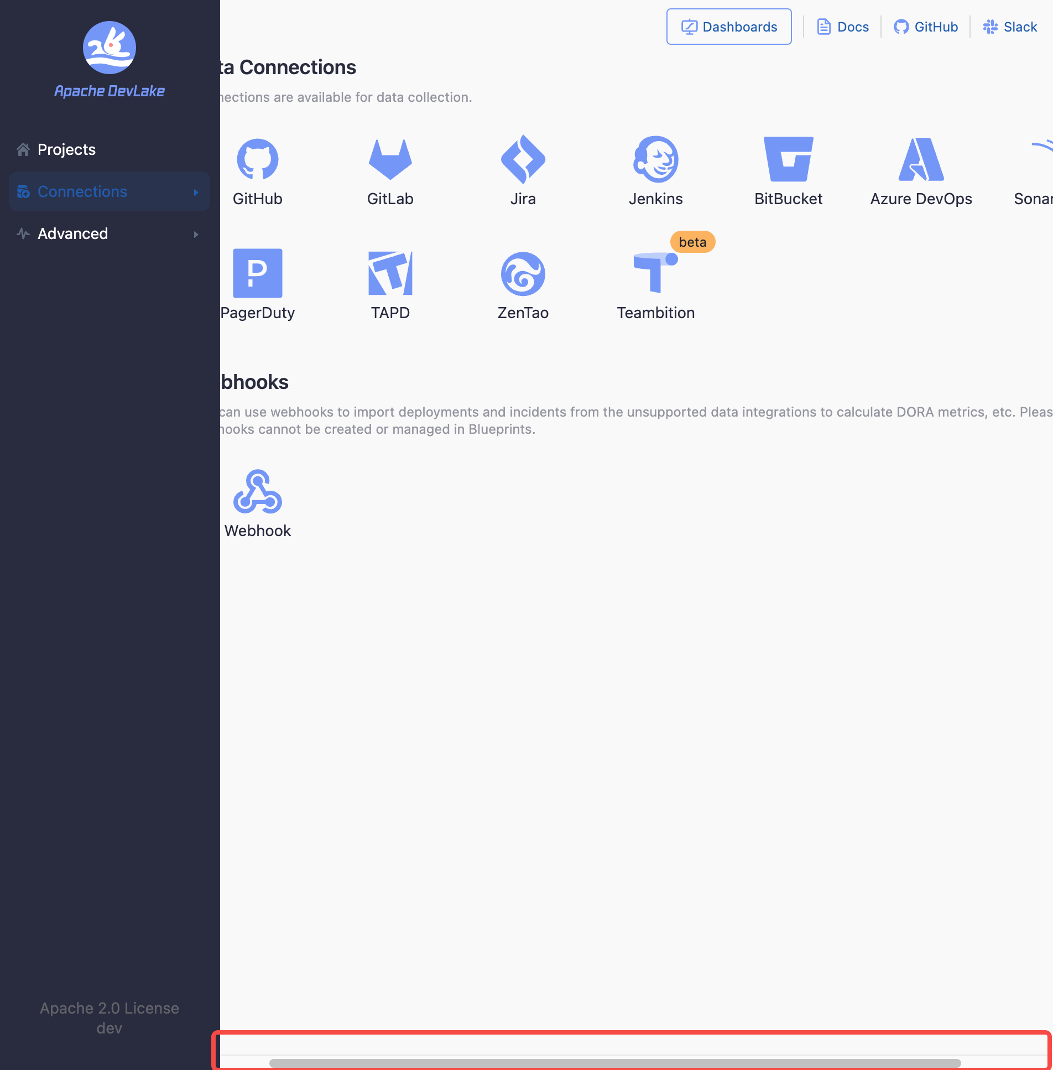Open the Dashboards button

[x=729, y=27]
